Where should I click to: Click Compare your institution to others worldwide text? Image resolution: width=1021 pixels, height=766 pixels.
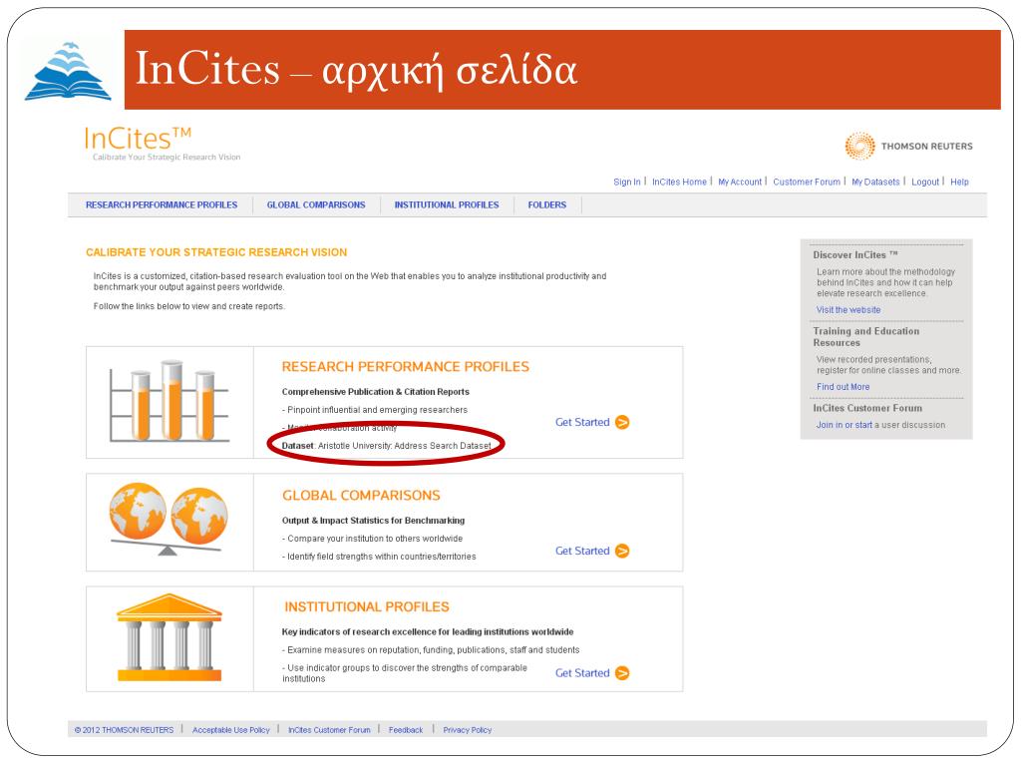click(373, 539)
